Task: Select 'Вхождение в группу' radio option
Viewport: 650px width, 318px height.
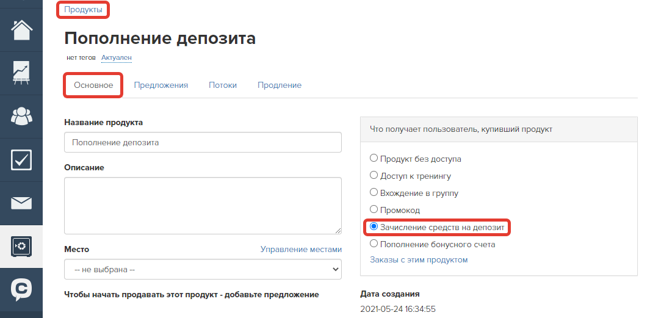Action: [374, 192]
